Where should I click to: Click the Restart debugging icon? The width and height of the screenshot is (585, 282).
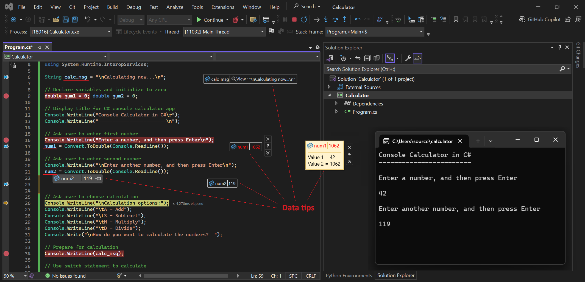tap(304, 19)
